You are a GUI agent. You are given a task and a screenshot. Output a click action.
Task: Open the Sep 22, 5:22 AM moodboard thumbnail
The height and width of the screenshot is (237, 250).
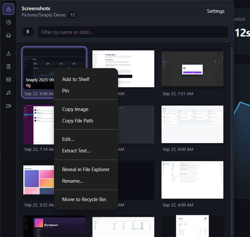click(38, 180)
